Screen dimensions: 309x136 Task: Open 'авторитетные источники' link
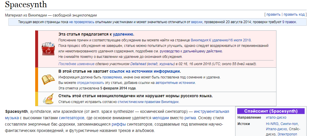[175, 83]
